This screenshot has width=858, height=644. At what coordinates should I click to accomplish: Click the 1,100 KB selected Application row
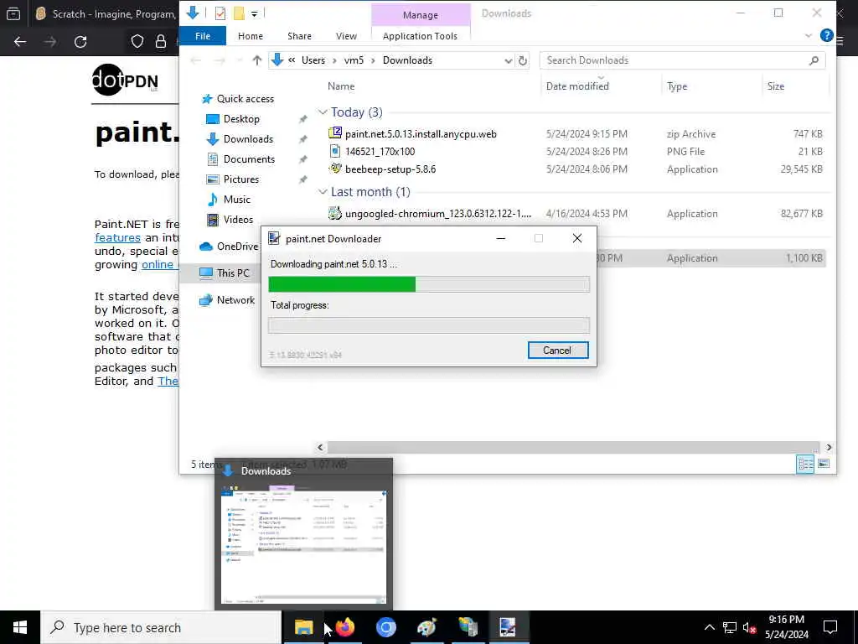(711, 258)
